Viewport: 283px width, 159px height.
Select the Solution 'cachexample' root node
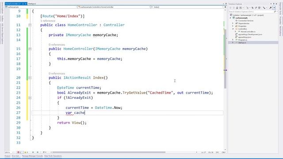point(248,15)
